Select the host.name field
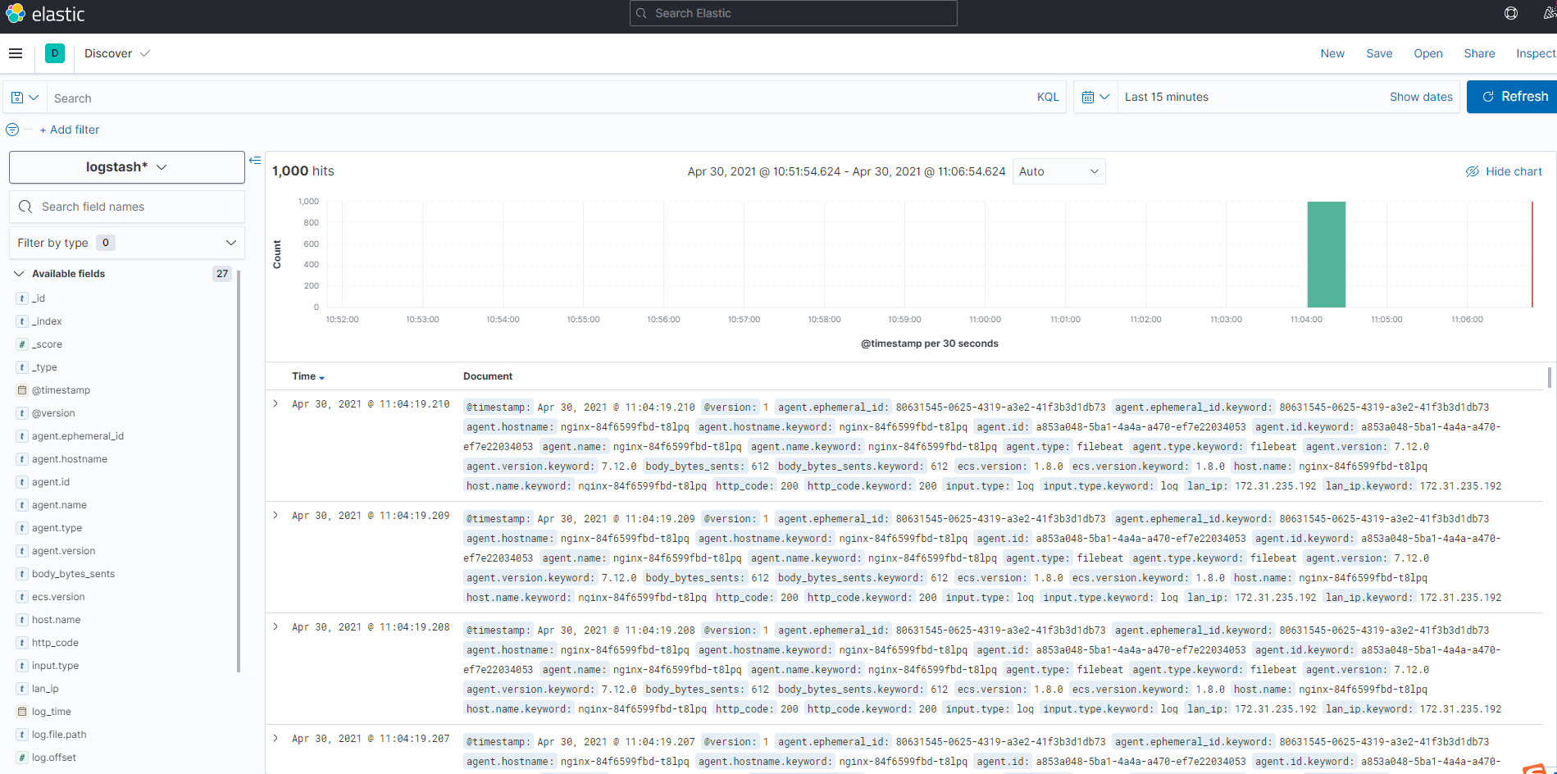 click(x=56, y=620)
